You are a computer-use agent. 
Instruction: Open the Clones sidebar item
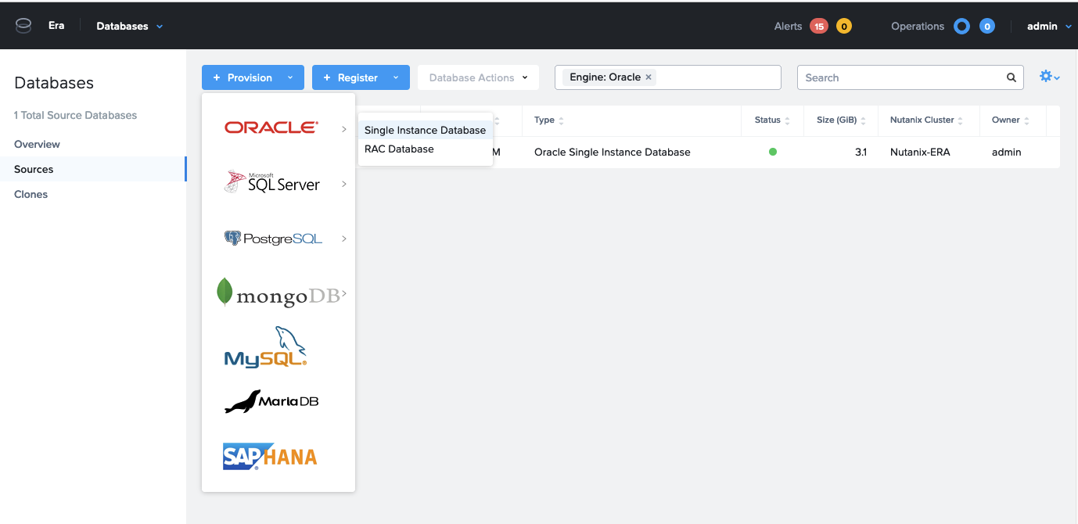[x=92, y=194]
